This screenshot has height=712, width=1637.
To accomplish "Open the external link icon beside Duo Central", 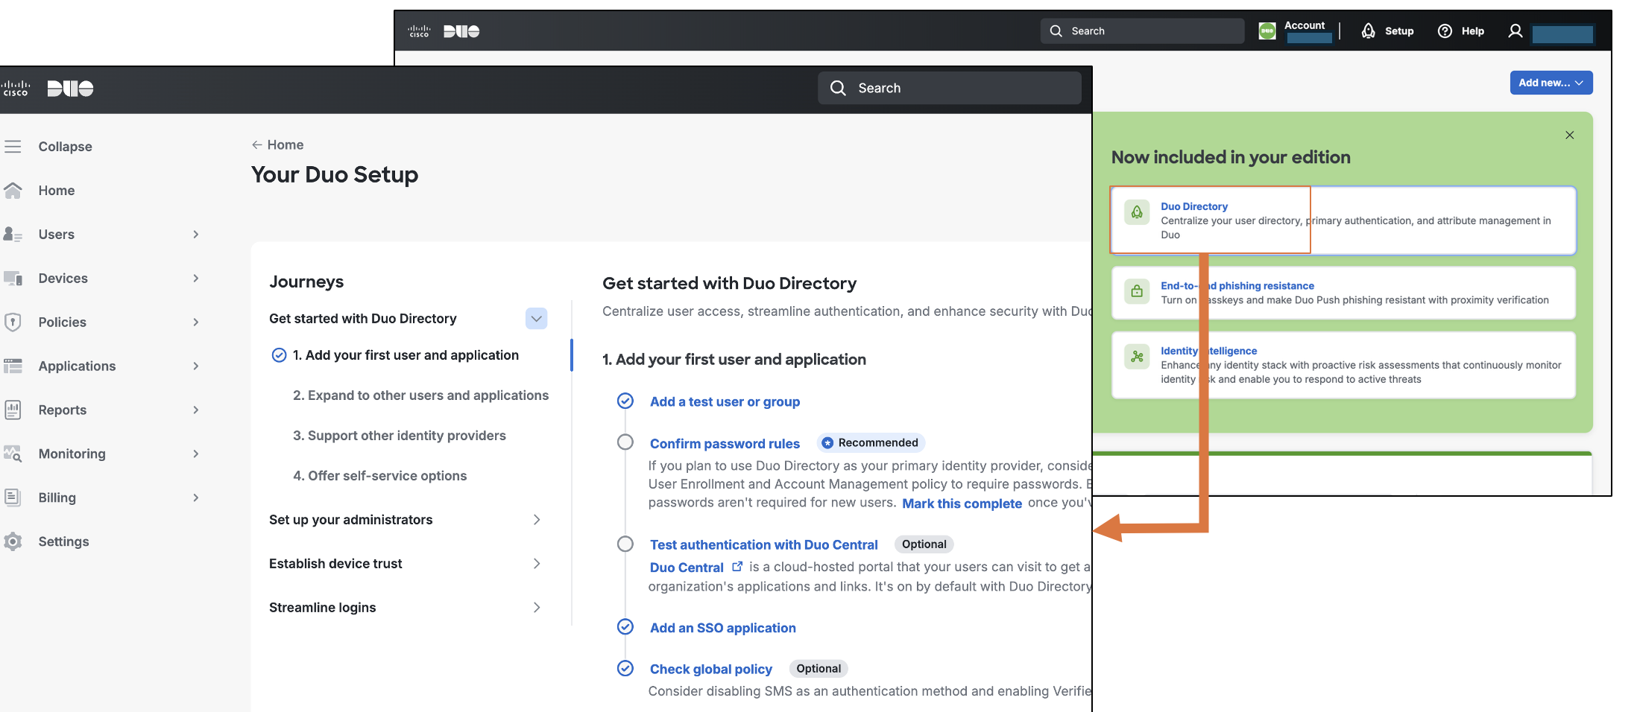I will [737, 566].
